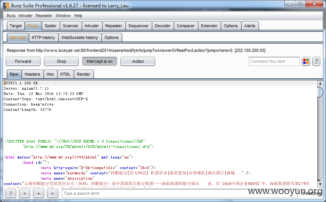
Task: Switch to the Sequencer tab
Action: pos(139,26)
